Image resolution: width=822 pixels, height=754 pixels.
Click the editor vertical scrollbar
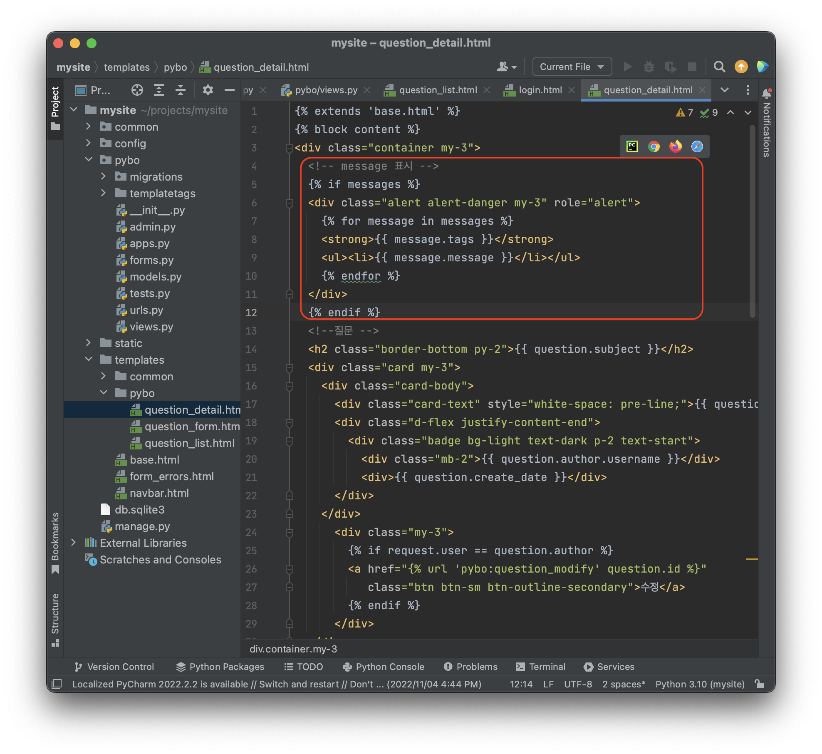click(x=752, y=221)
